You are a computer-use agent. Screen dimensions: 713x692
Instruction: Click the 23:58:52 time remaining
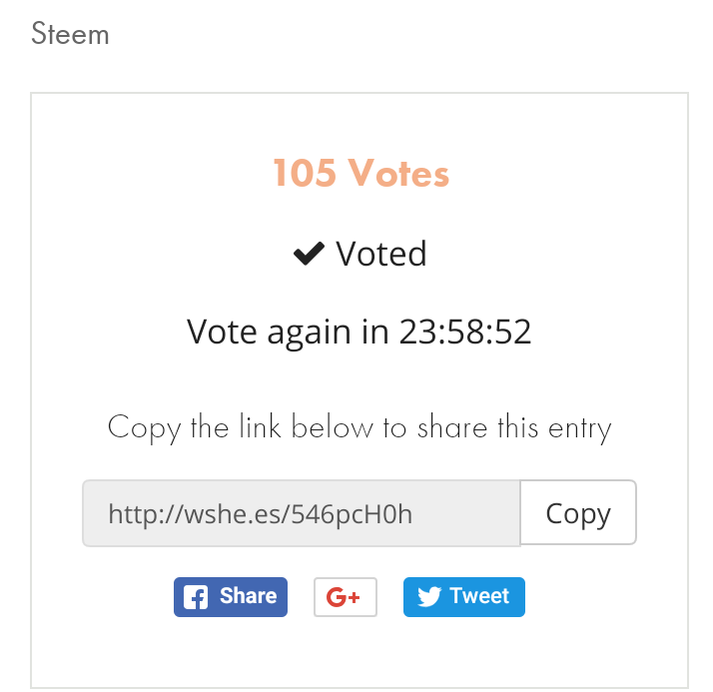pyautogui.click(x=464, y=332)
